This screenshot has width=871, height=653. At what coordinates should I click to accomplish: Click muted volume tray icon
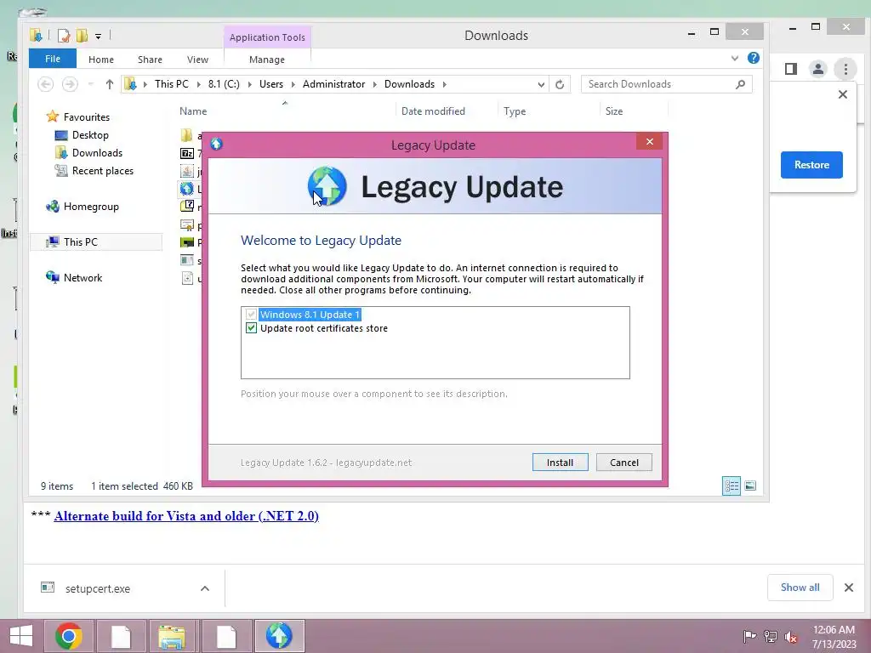(790, 637)
